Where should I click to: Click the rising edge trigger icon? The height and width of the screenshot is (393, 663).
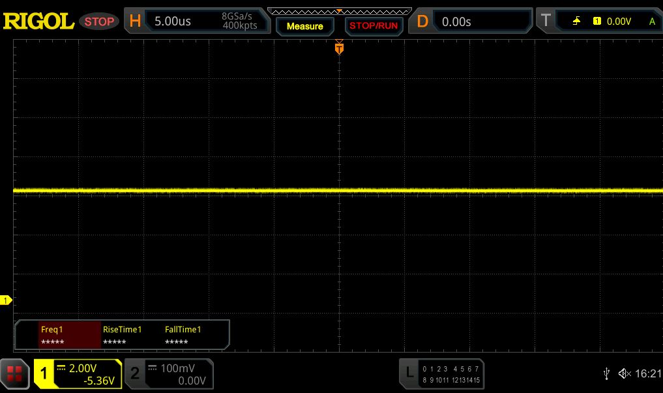pos(576,22)
